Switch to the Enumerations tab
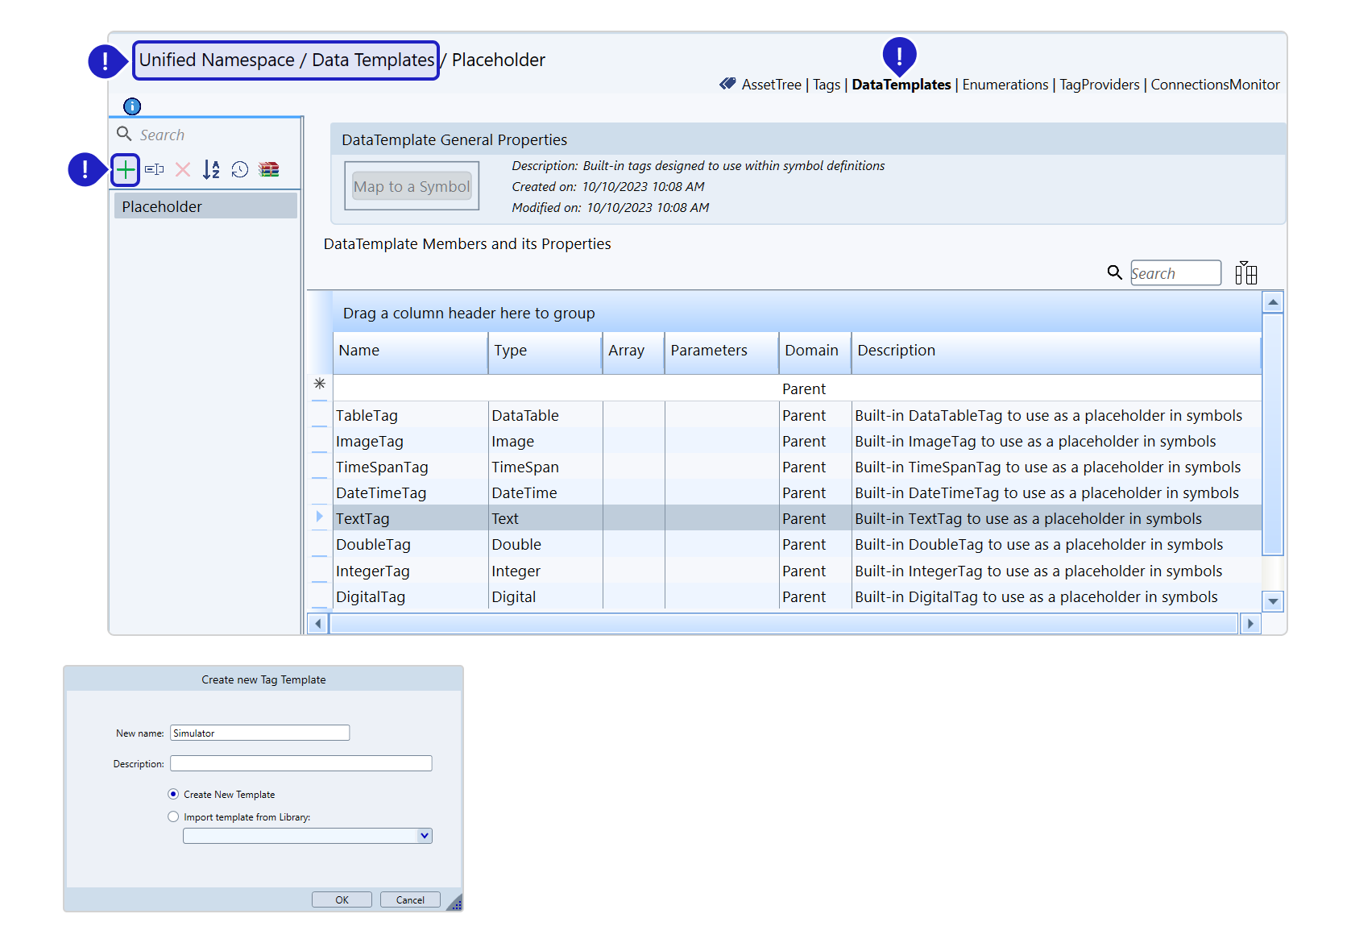1351x943 pixels. pos(1005,85)
